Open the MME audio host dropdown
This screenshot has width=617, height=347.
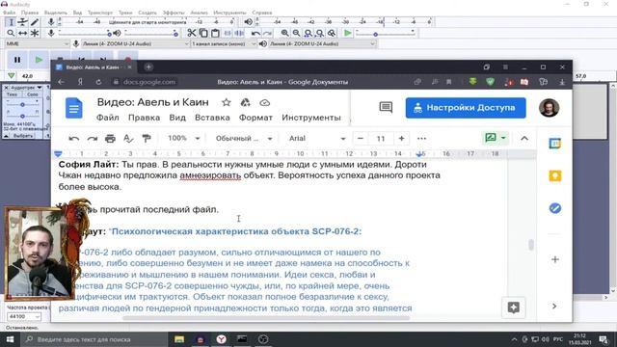point(37,43)
